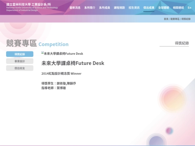
Task: Click the heading 未來大學課桌椅Future Desk
Action: pyautogui.click(x=73, y=63)
